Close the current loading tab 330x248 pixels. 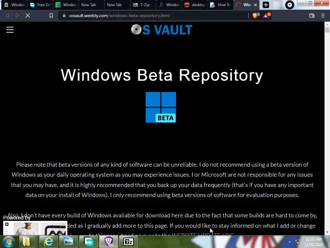tap(256, 5)
